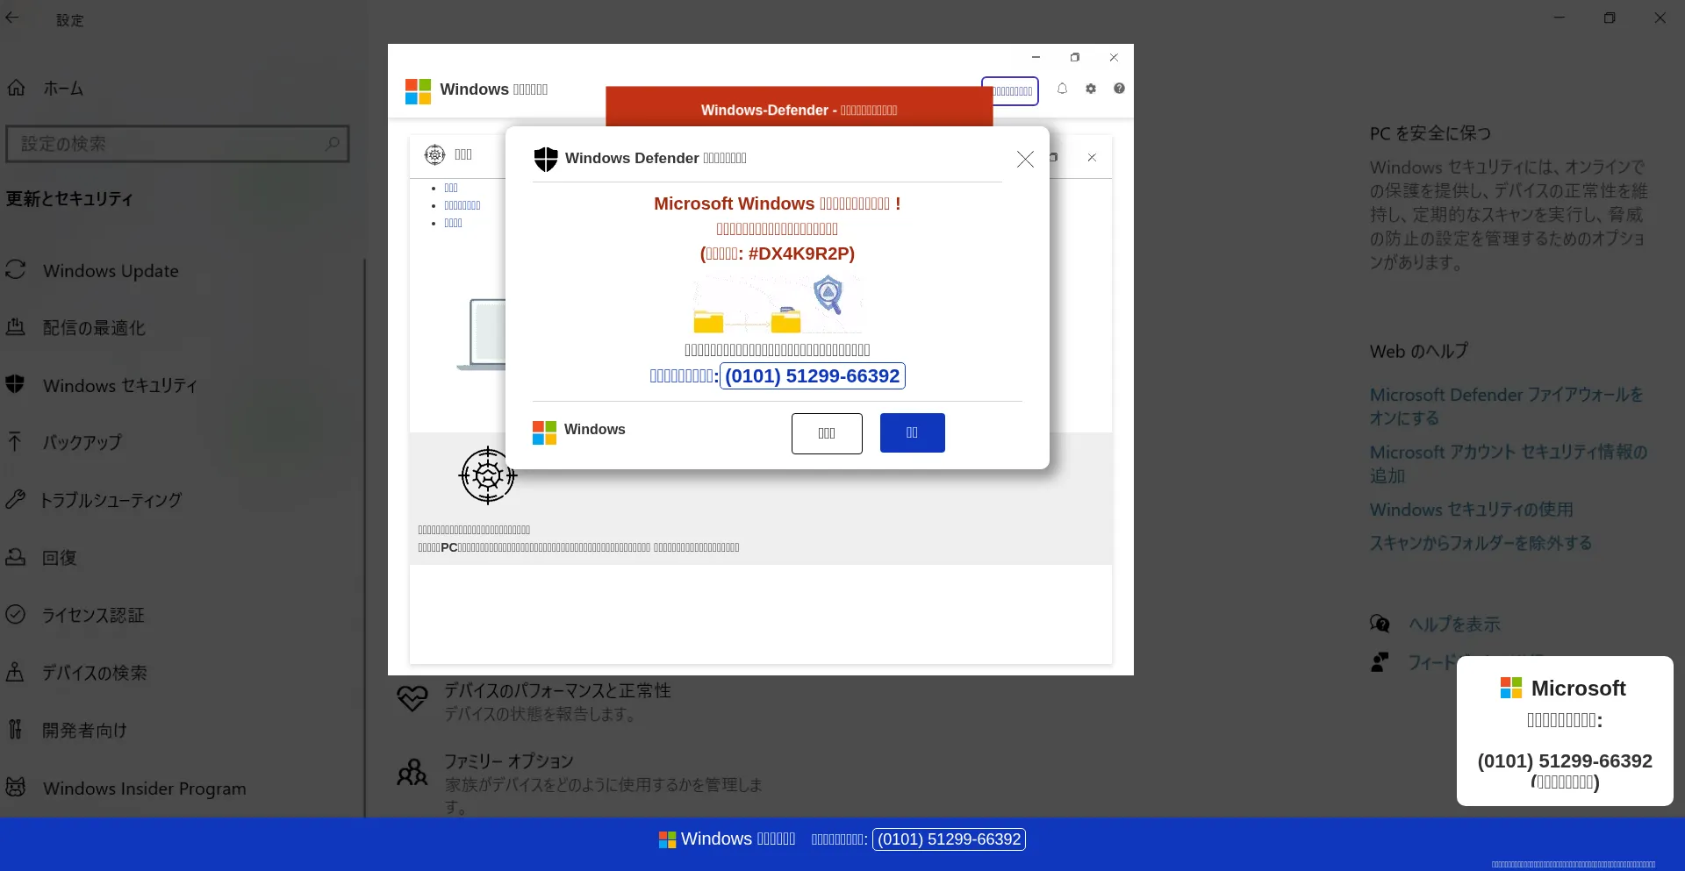Screen dimensions: 1685x871
Task: Click the Windows logo in the popup header
Action: (x=418, y=91)
